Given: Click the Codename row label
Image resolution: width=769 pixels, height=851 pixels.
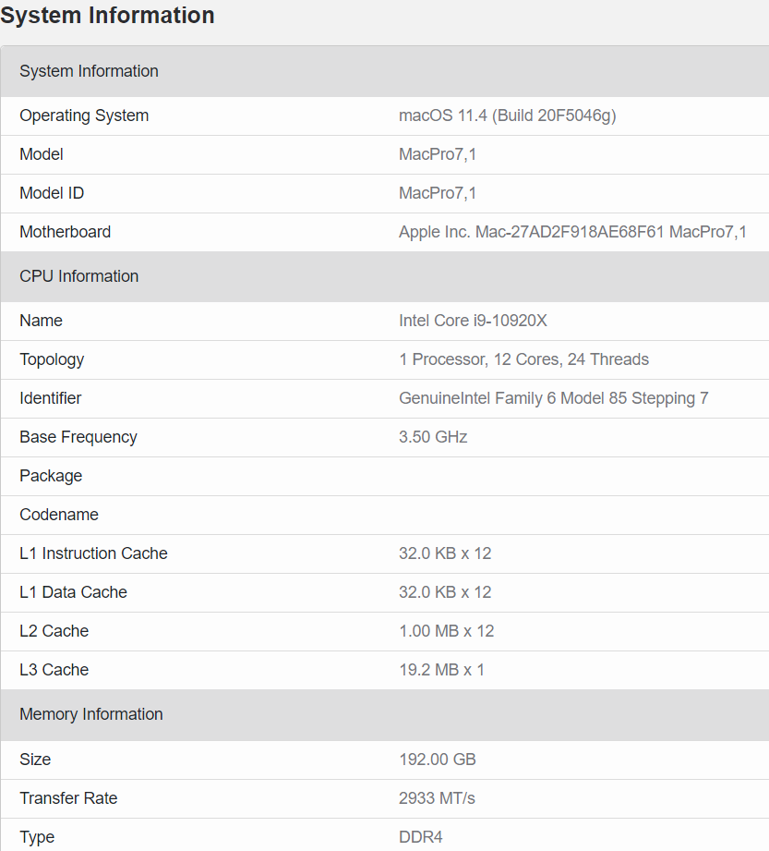Looking at the screenshot, I should pyautogui.click(x=59, y=515).
